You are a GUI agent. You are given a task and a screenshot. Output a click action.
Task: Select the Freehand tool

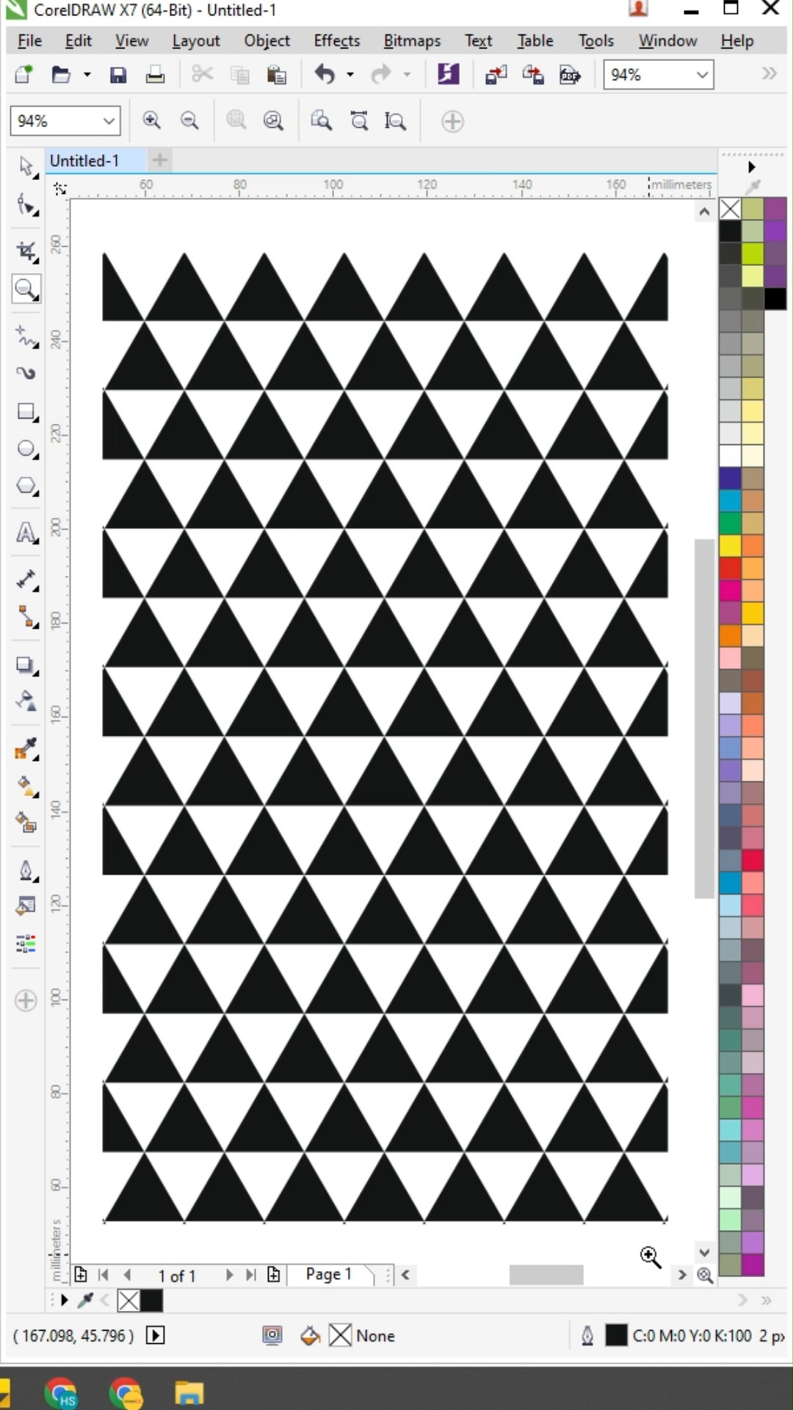click(26, 336)
